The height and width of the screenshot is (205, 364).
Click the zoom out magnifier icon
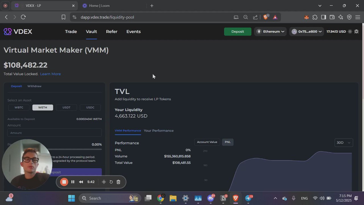pos(246,17)
